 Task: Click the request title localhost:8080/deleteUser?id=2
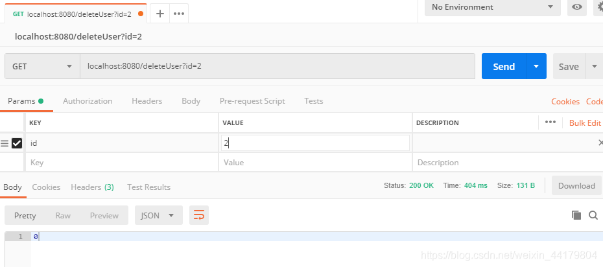78,36
